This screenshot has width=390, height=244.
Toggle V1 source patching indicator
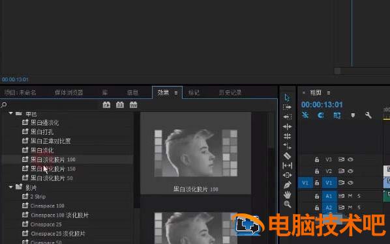(x=305, y=183)
